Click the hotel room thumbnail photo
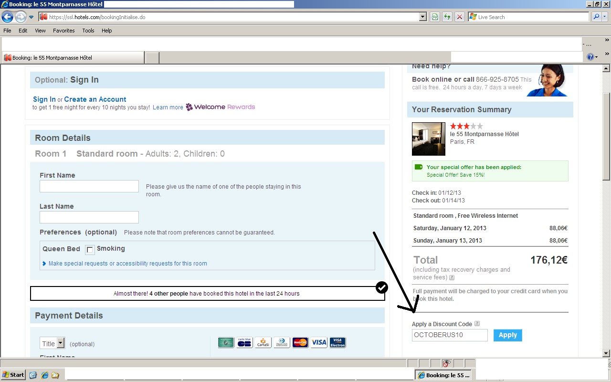The image size is (611, 382). click(x=429, y=139)
